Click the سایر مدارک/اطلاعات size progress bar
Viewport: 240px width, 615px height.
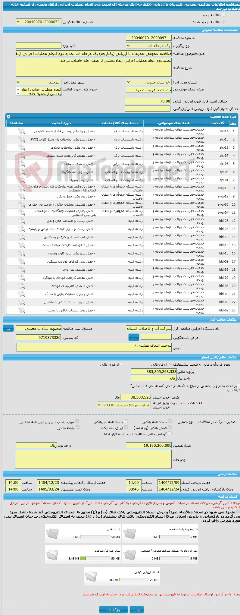tap(95, 558)
